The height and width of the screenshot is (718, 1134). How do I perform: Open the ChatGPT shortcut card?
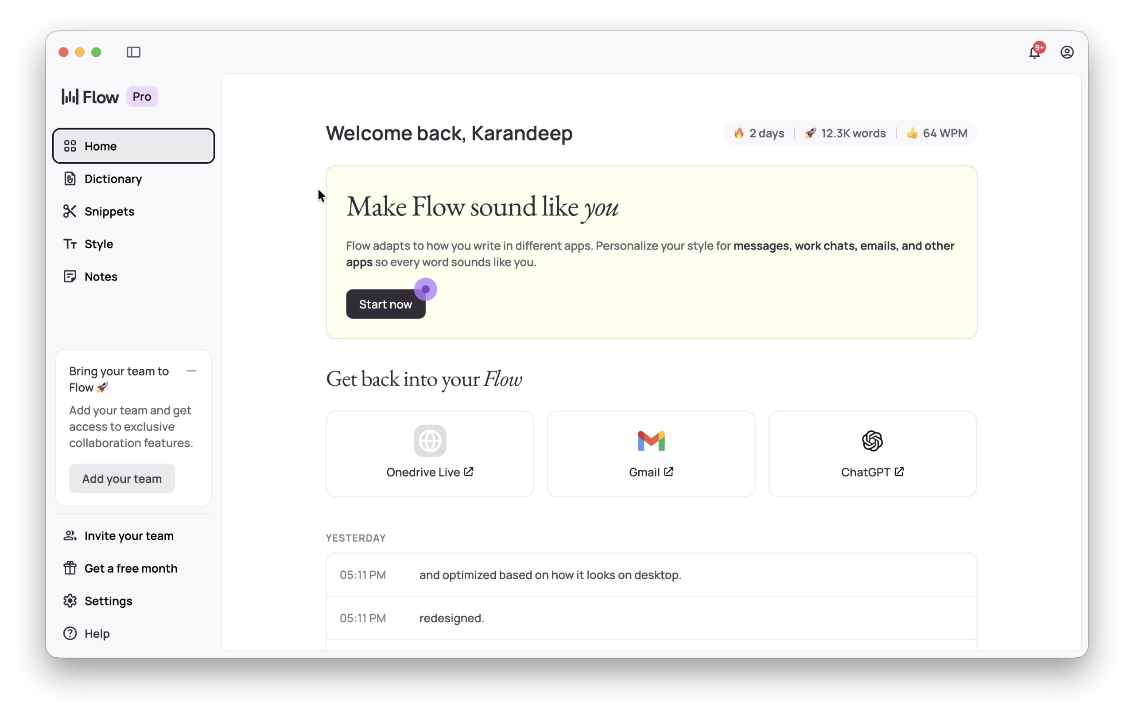click(872, 453)
